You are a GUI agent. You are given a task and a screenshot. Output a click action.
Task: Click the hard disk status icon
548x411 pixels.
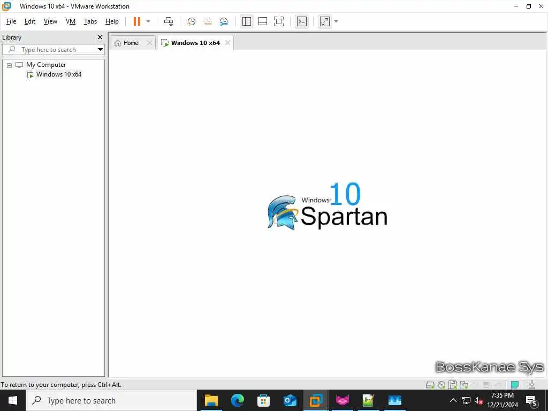tap(430, 385)
